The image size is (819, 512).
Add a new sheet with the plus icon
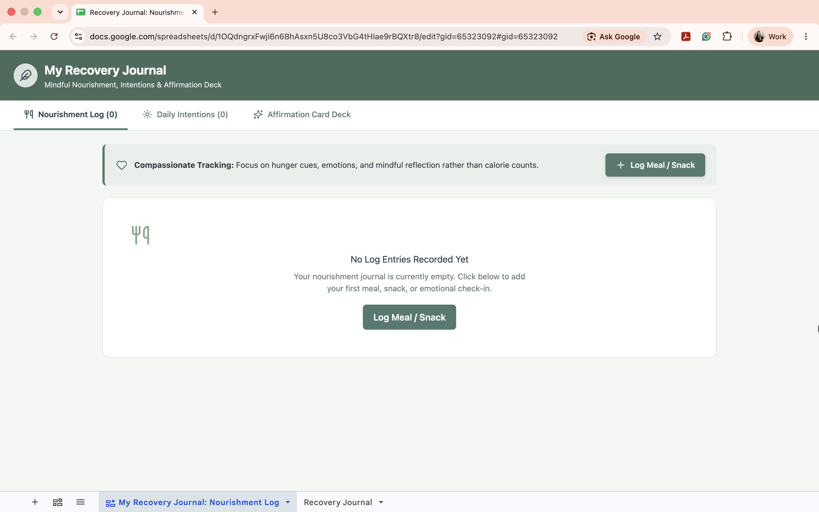[35, 502]
